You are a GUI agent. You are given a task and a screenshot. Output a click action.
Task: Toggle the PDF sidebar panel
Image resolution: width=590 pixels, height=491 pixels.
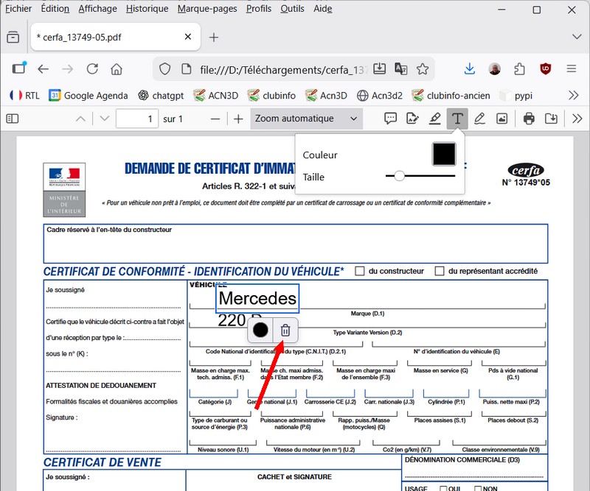pos(13,119)
